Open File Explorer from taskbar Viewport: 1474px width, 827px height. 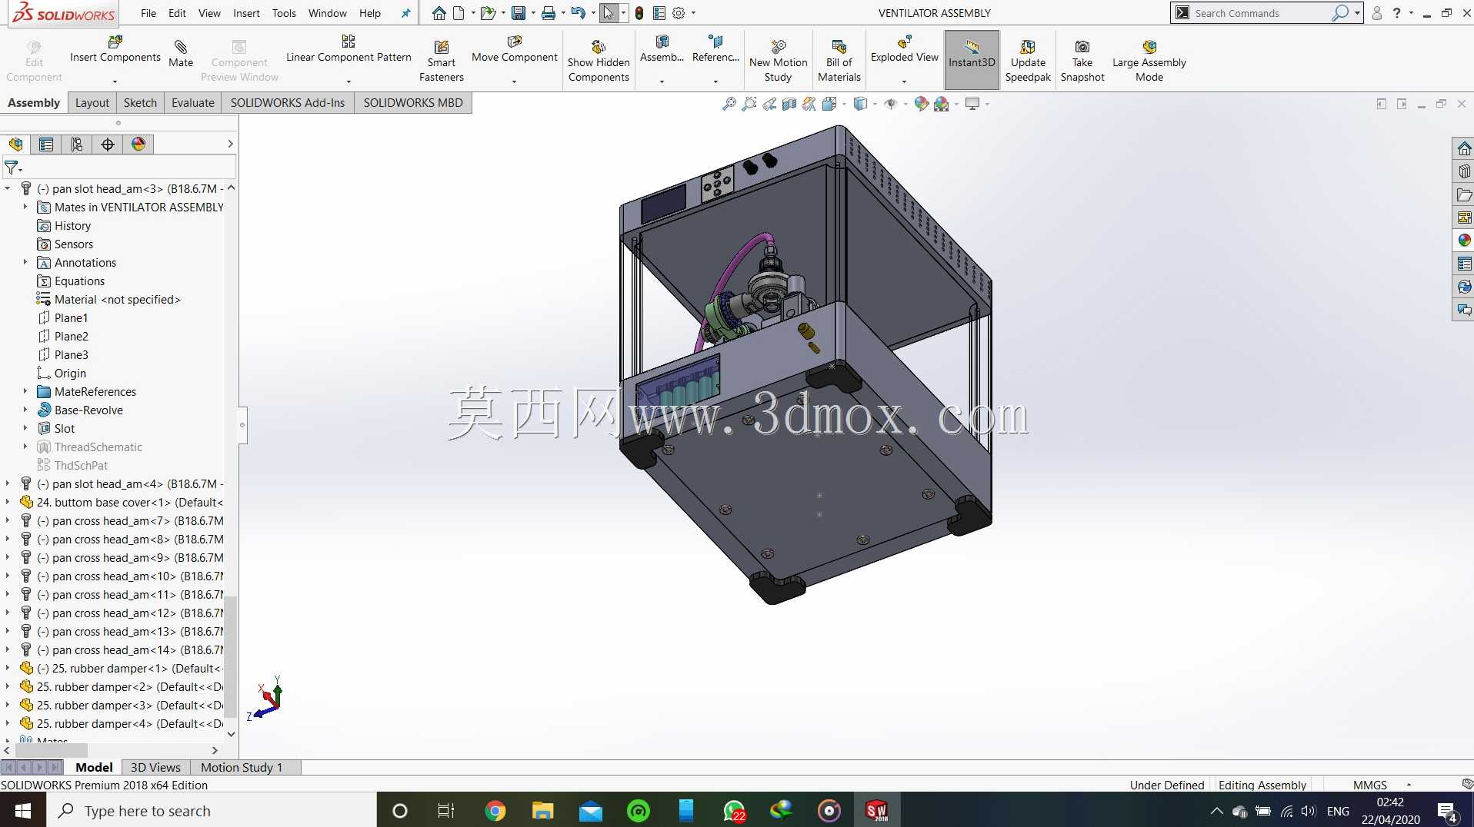point(542,810)
